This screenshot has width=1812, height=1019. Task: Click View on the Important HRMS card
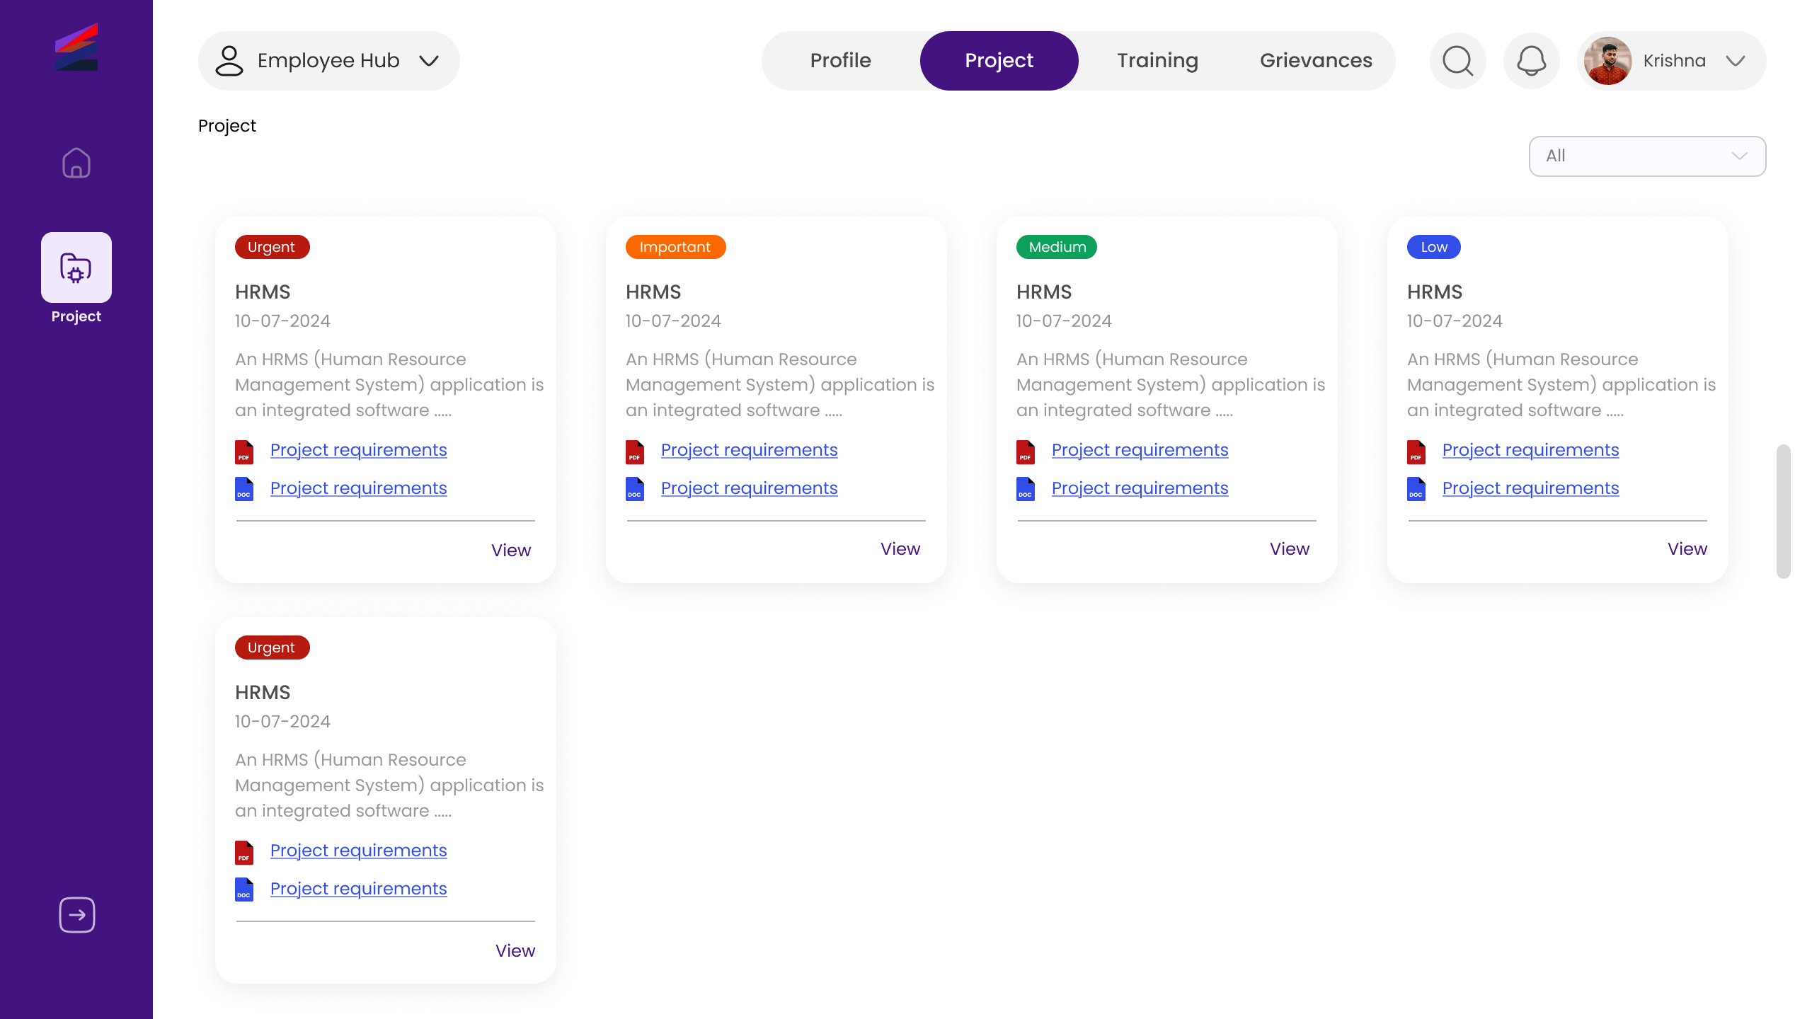pos(900,549)
